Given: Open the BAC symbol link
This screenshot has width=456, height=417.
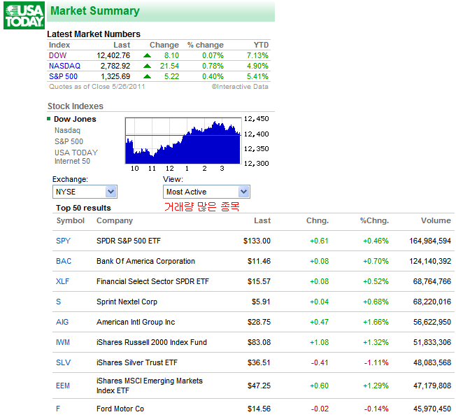Looking at the screenshot, I should point(64,261).
